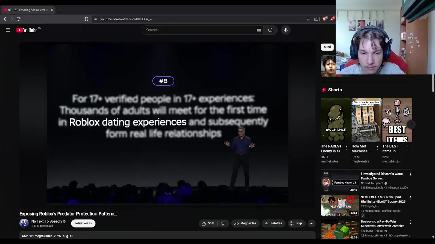
Task: Click the browser back arrow
Action: point(5,19)
